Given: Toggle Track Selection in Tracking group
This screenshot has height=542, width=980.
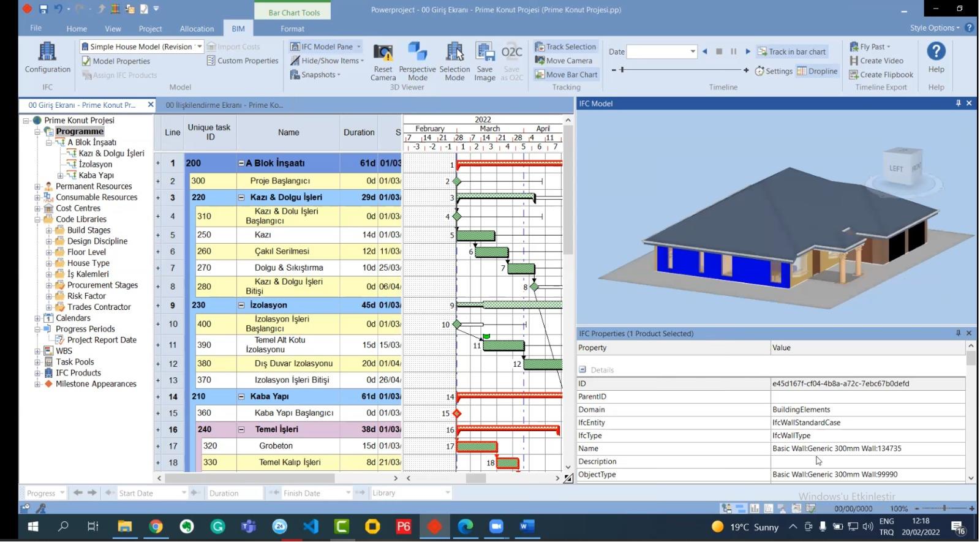Looking at the screenshot, I should pyautogui.click(x=565, y=47).
